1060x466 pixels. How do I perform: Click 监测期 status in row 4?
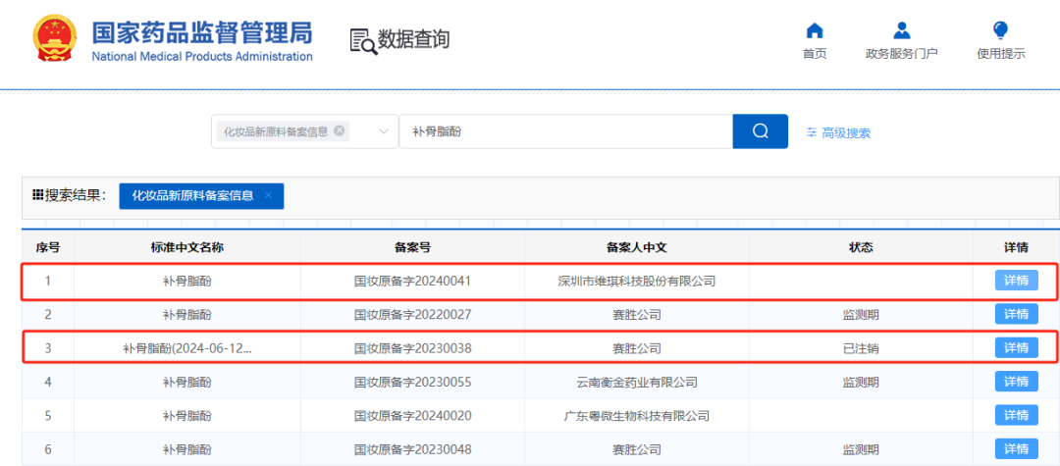[x=861, y=383]
